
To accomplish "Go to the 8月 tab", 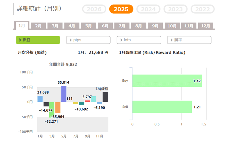I will (139, 26).
